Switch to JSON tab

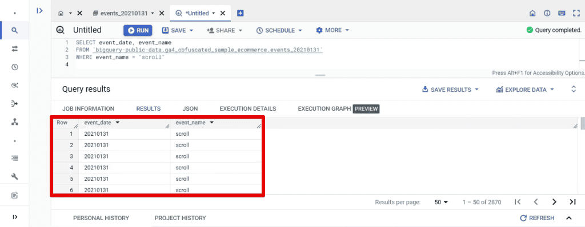click(x=190, y=109)
